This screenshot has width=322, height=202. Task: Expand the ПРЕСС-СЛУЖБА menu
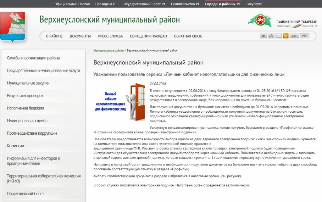(x=110, y=36)
